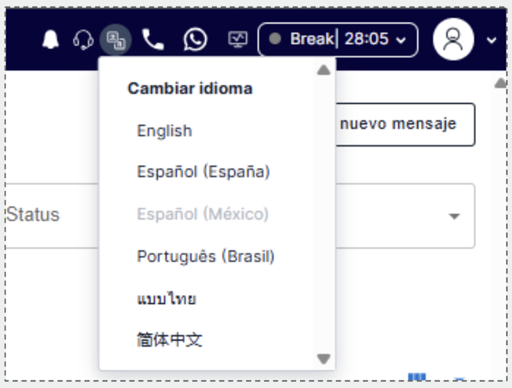
Task: Choose Simplified Chinese language
Action: (x=170, y=340)
